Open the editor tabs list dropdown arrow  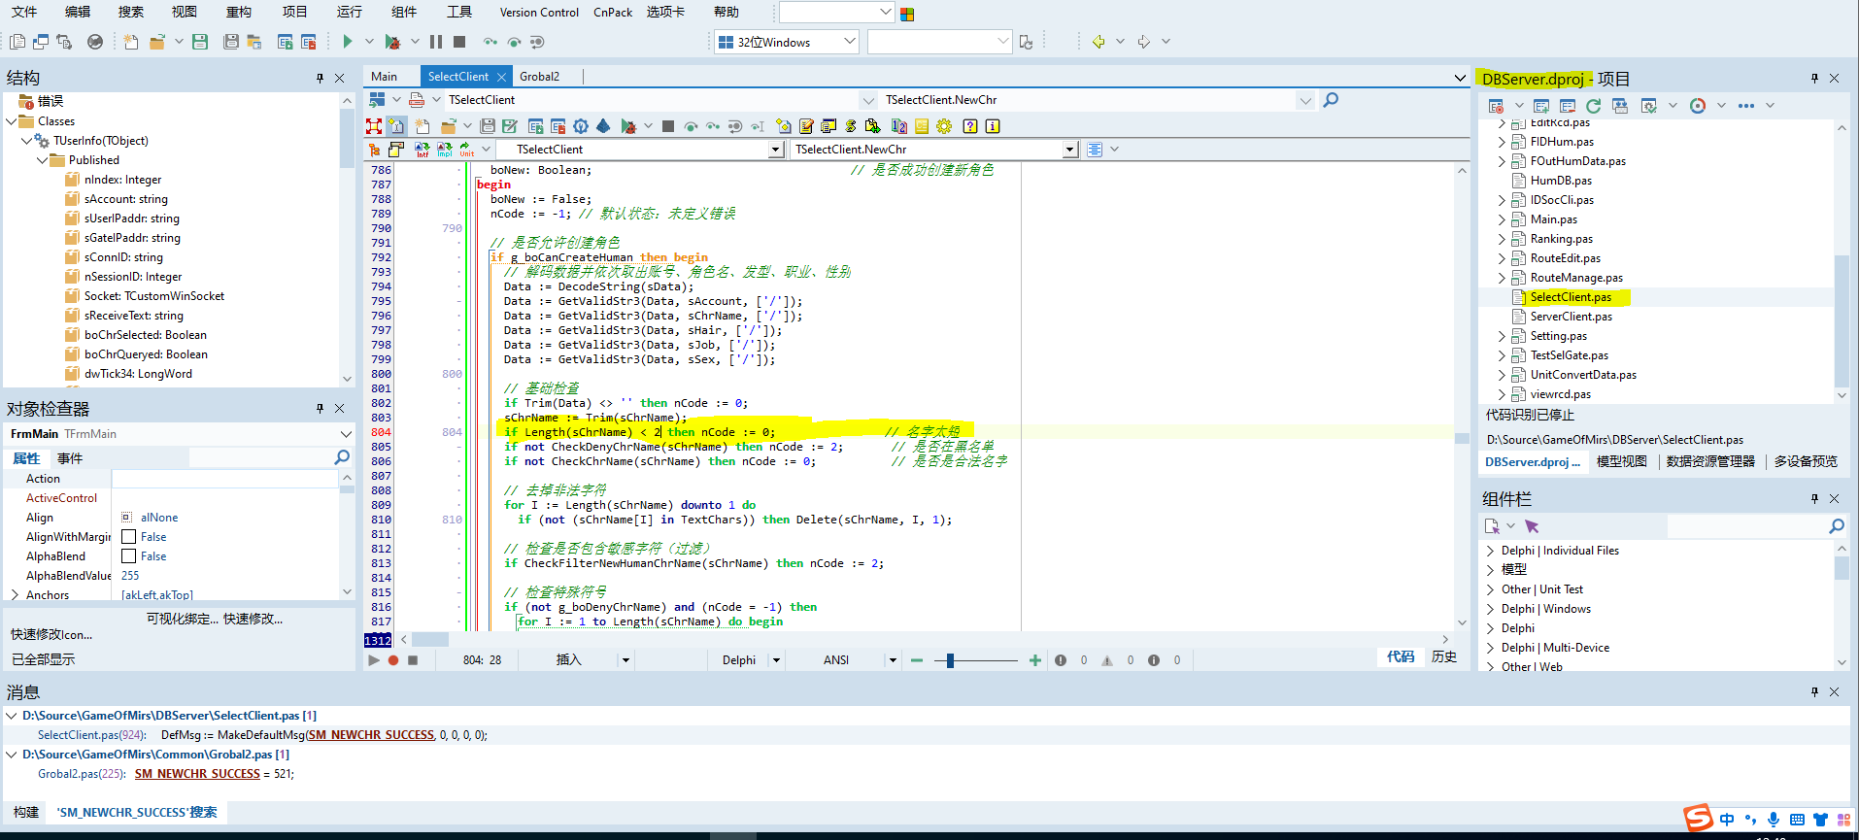(1460, 78)
